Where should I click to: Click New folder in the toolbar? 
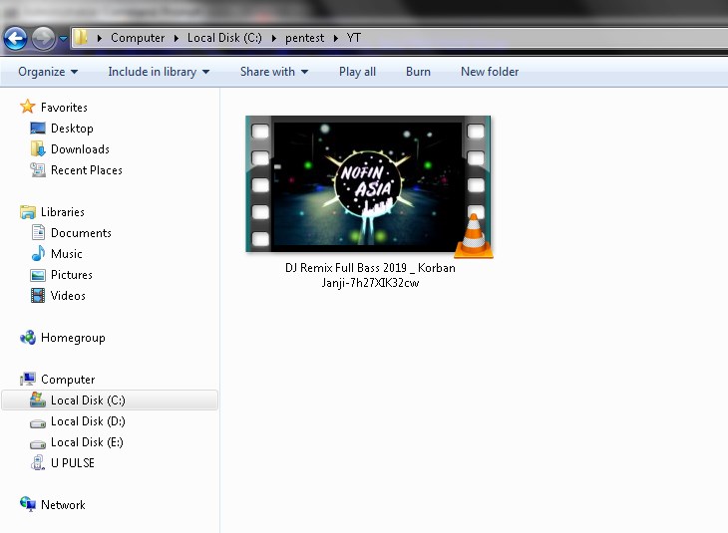click(x=490, y=72)
